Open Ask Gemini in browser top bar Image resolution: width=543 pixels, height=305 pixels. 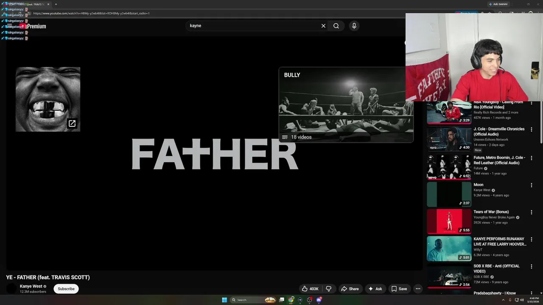click(x=498, y=4)
